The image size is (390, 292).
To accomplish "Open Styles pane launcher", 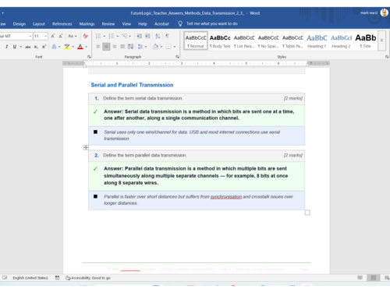I will pos(387,57).
